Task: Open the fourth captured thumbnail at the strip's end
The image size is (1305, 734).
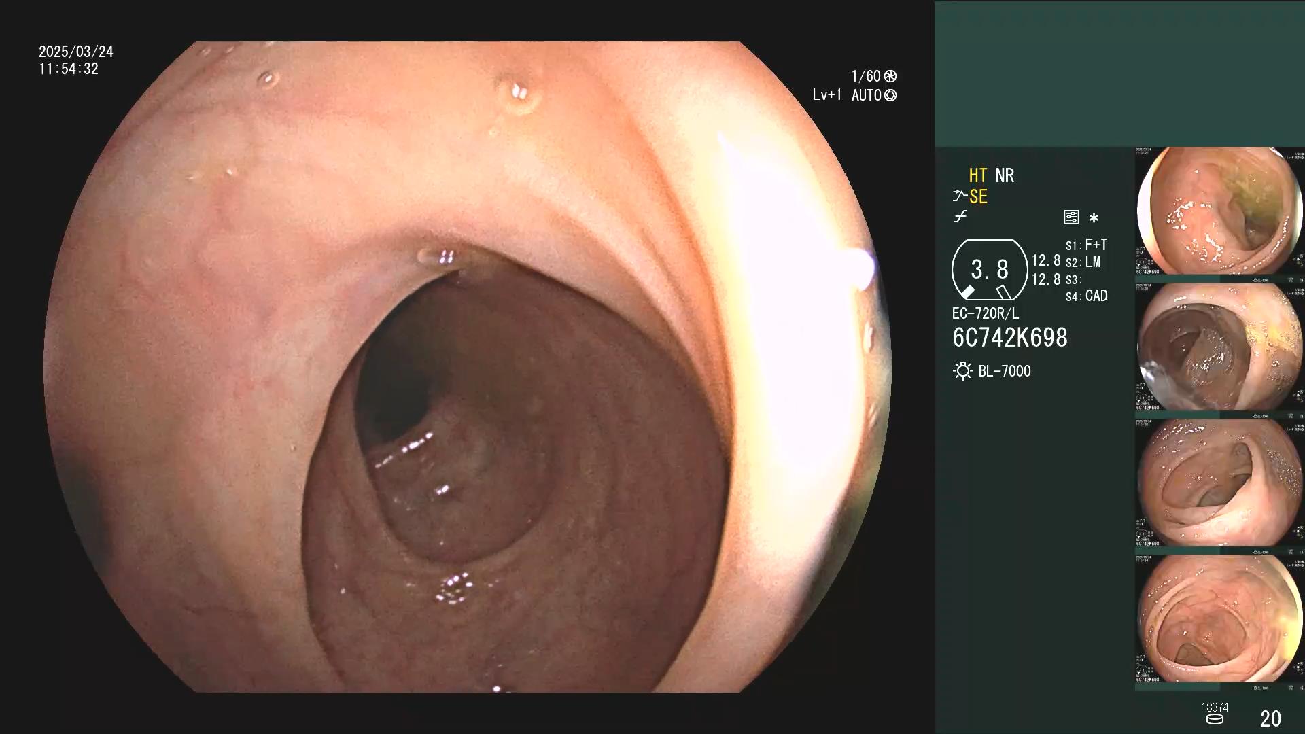Action: click(1220, 619)
